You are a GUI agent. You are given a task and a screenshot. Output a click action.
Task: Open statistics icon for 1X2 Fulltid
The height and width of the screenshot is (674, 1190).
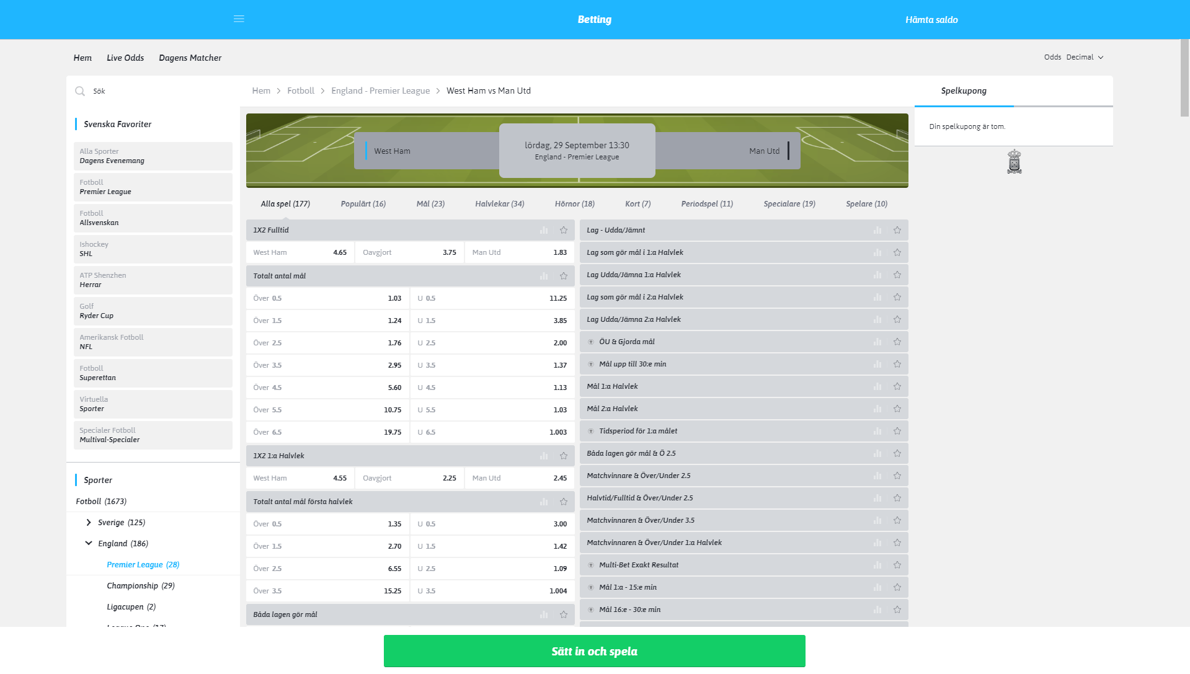click(x=544, y=230)
